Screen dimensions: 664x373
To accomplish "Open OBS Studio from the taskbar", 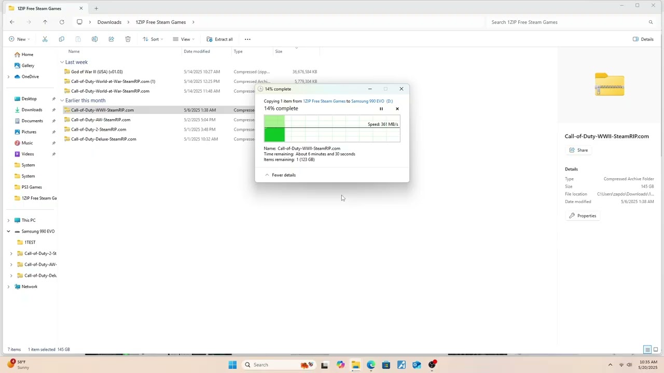I will pyautogui.click(x=432, y=365).
